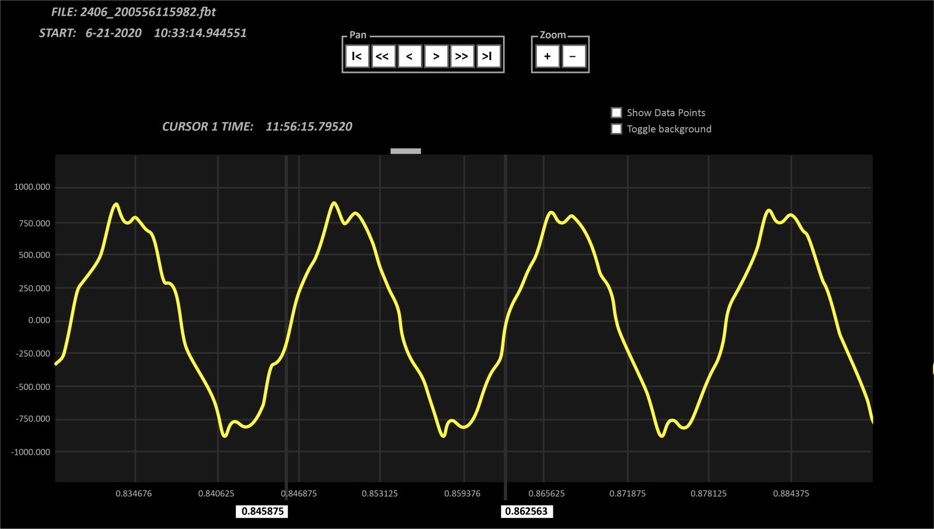Click the y-axis label -1000.000
This screenshot has height=529, width=934.
coord(31,453)
